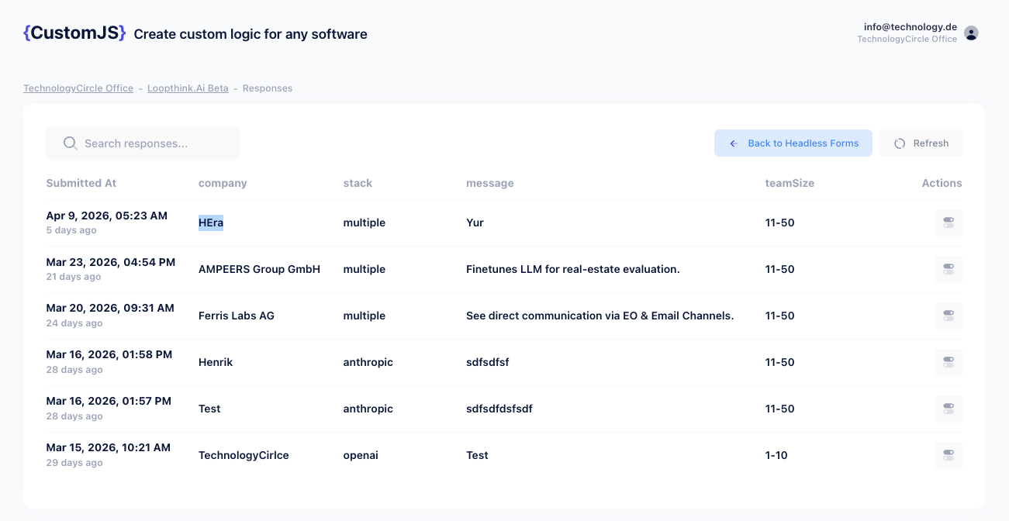The height and width of the screenshot is (521, 1009).
Task: Open the Loopthink.Ai Beta breadcrumb link
Action: pyautogui.click(x=188, y=88)
